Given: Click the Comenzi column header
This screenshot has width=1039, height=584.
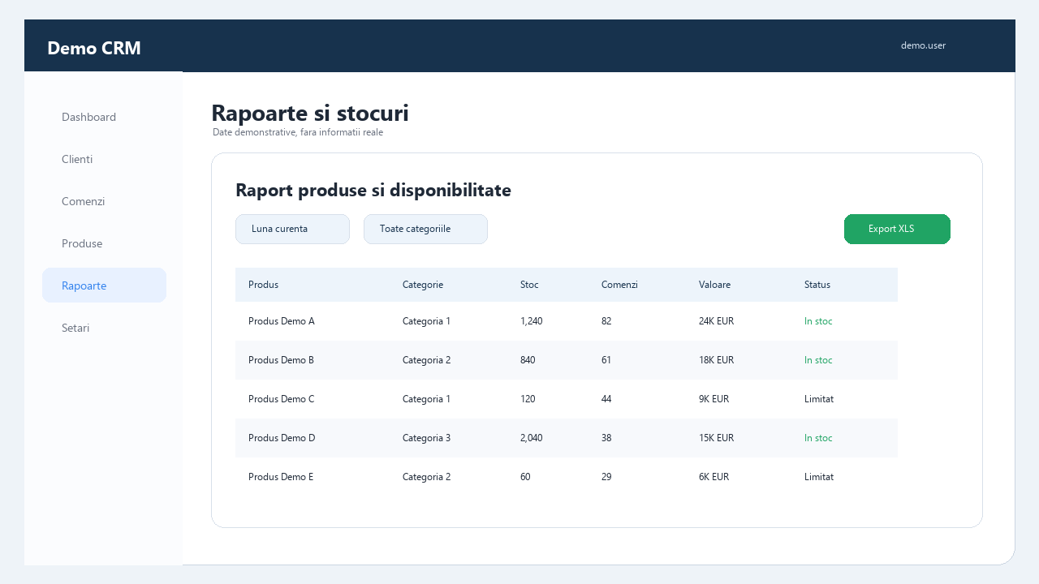Looking at the screenshot, I should point(619,285).
